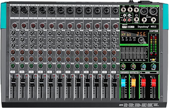Click the channel 1 GAIN knob
The image size is (169, 108).
tap(15, 26)
